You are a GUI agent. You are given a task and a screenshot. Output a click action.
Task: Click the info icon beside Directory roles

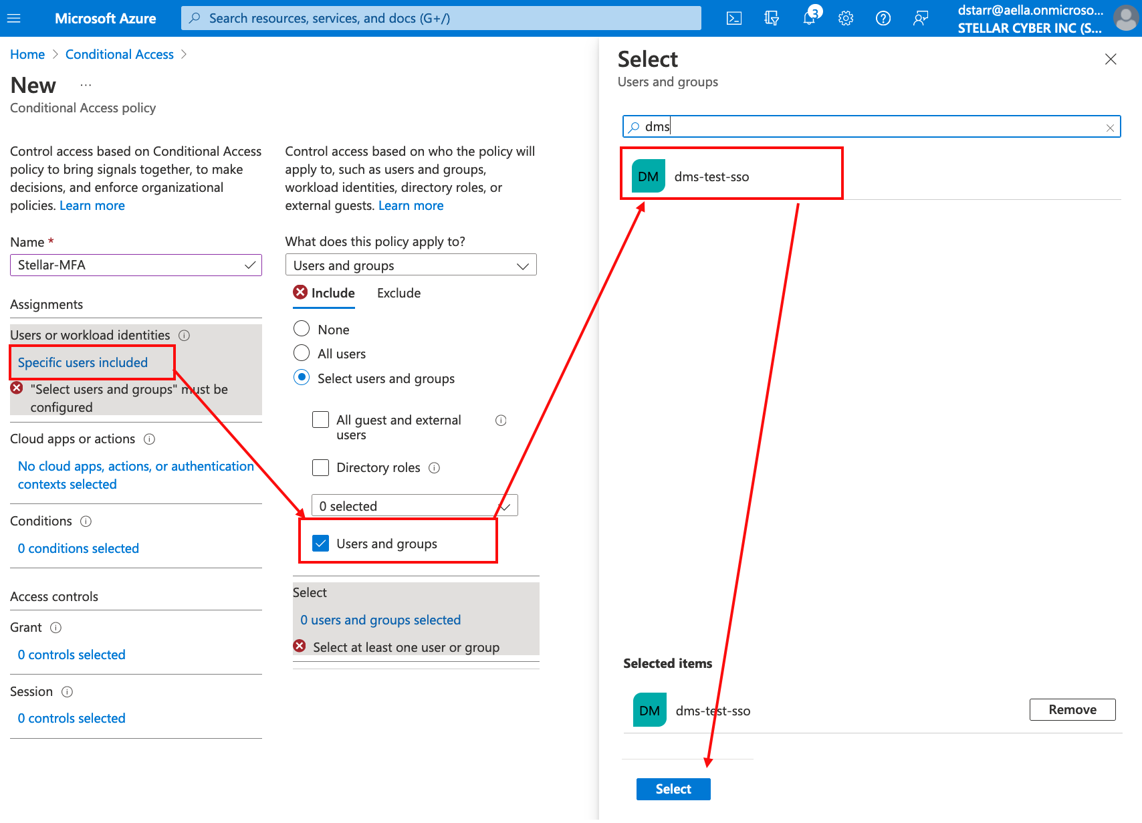pos(434,467)
